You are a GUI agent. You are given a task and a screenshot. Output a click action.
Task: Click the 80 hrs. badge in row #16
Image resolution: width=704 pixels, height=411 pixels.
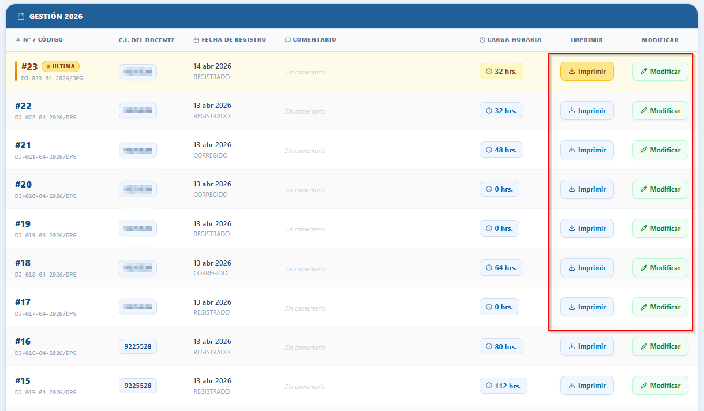(501, 346)
